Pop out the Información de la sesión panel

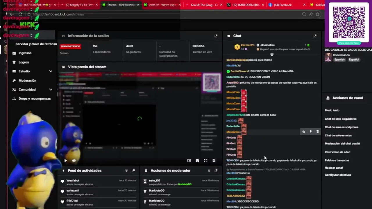pos(216,36)
